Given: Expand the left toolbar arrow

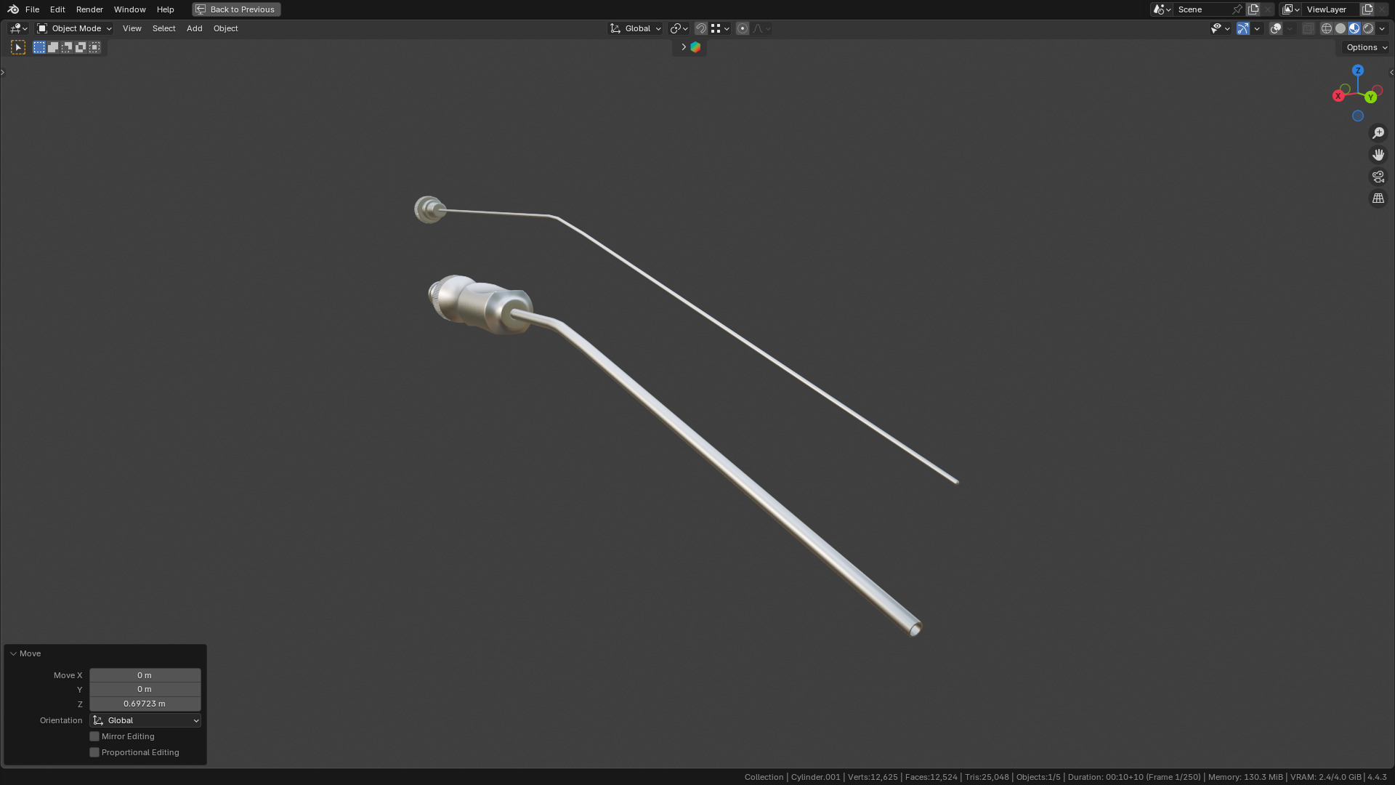Looking at the screenshot, I should [x=3, y=72].
